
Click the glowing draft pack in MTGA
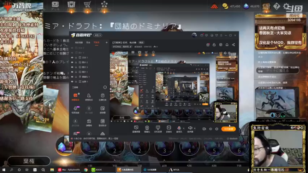65,146
